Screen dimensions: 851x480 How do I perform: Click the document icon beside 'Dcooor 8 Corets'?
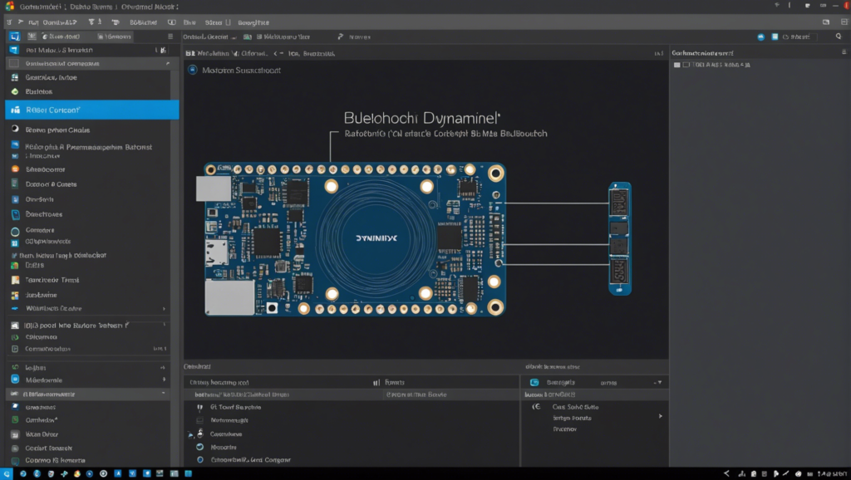point(15,184)
